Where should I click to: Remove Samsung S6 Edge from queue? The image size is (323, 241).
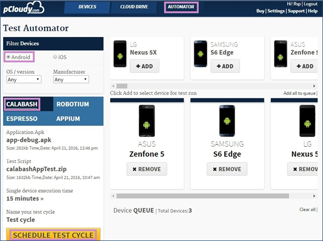click(227, 169)
